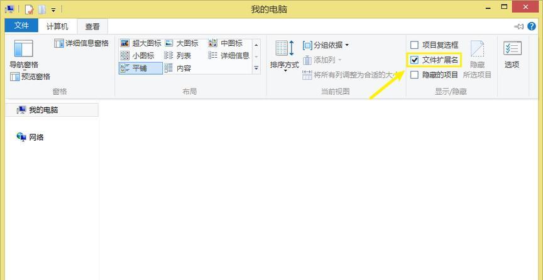The height and width of the screenshot is (280, 543).
Task: Click the properties icon in quick access toolbar
Action: click(30, 9)
